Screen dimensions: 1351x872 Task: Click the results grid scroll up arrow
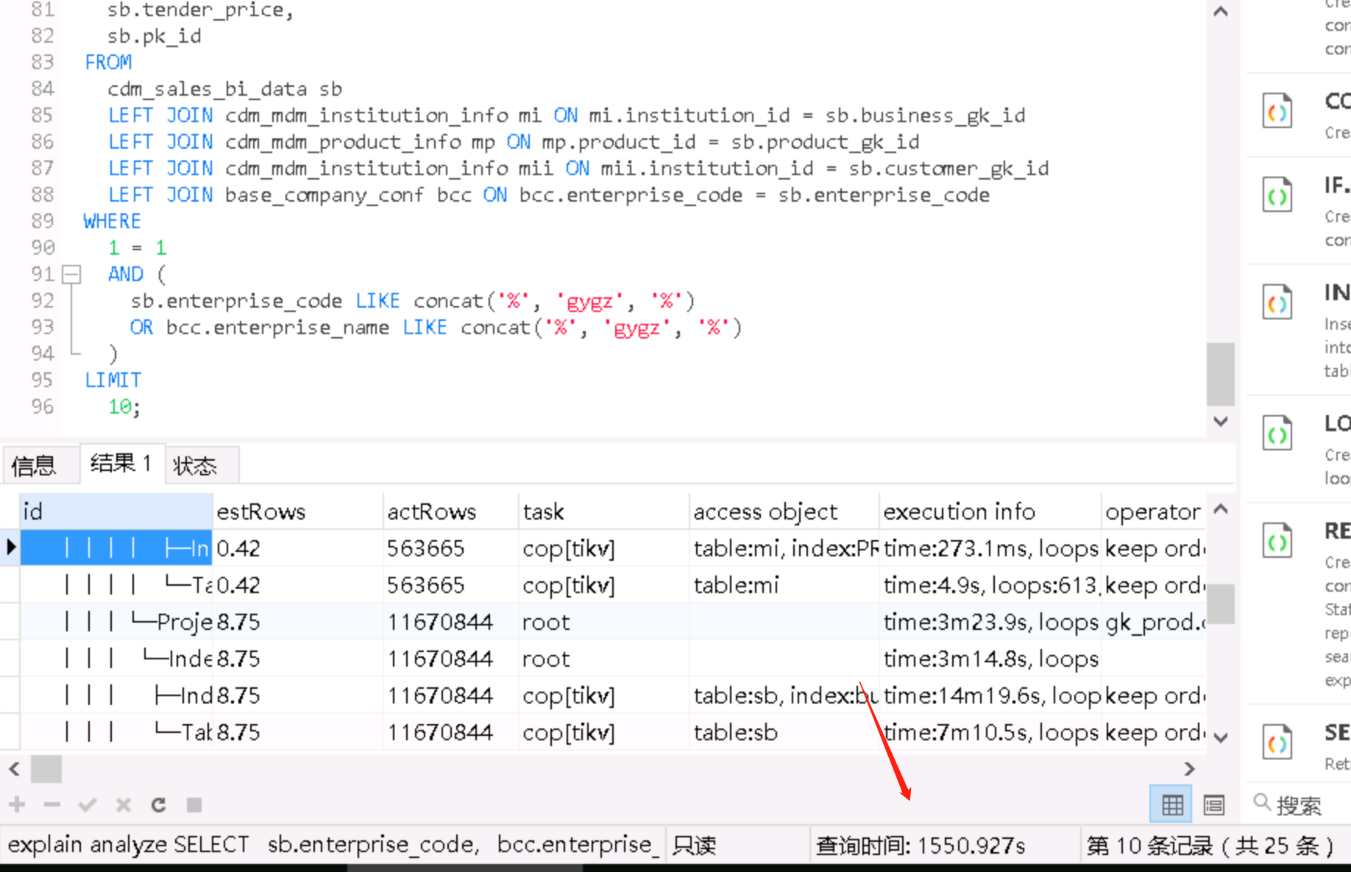[1221, 508]
